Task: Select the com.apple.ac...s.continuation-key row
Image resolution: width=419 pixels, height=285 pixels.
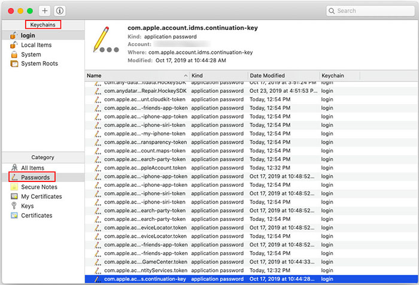Action: click(x=251, y=279)
